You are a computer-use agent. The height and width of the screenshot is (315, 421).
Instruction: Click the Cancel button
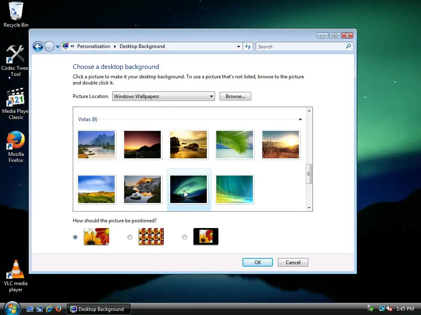click(293, 262)
